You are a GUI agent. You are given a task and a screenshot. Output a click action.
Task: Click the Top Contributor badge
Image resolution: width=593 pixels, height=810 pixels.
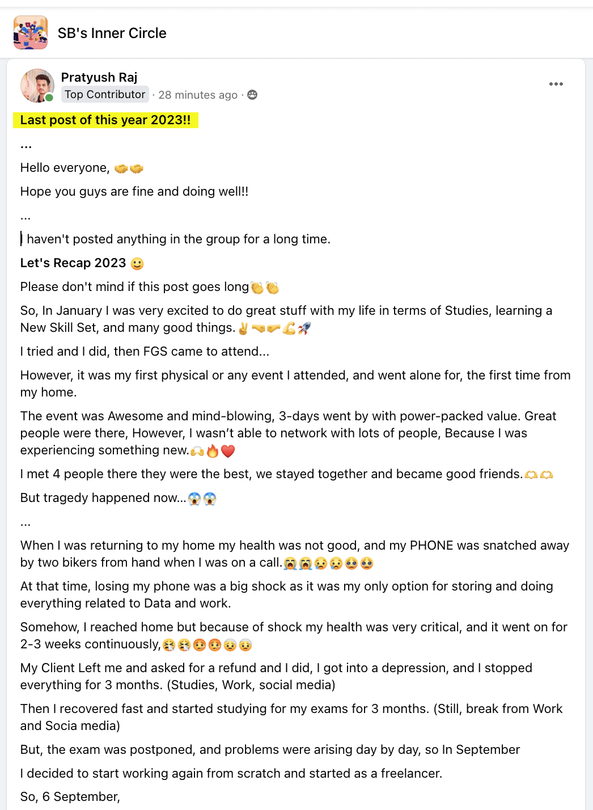click(105, 95)
